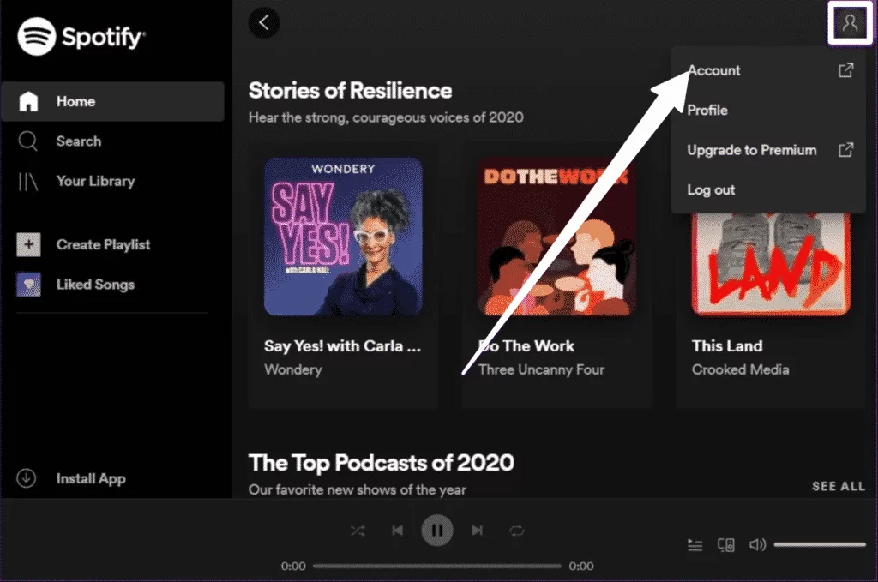Click Create Playlist label
The height and width of the screenshot is (582, 878).
point(104,244)
